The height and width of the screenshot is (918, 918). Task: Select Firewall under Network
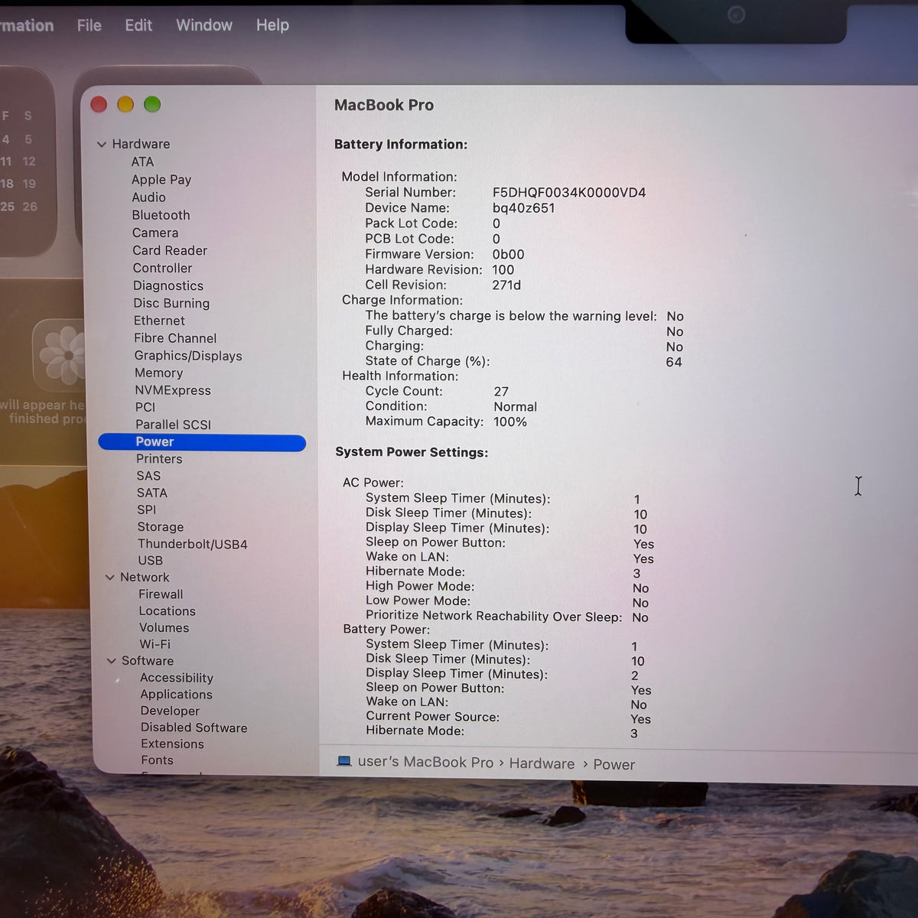click(x=161, y=594)
